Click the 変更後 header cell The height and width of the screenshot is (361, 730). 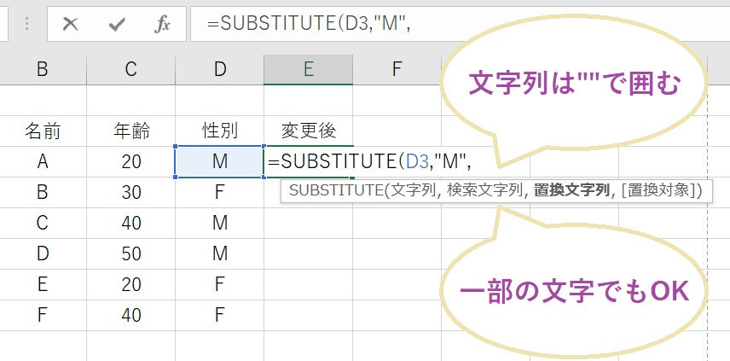point(309,131)
